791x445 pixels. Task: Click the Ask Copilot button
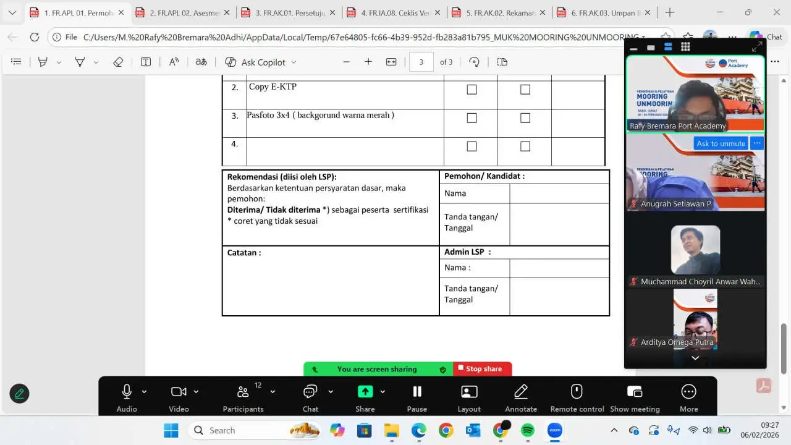point(255,62)
